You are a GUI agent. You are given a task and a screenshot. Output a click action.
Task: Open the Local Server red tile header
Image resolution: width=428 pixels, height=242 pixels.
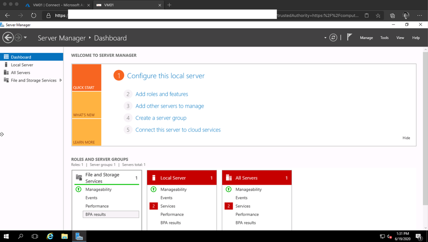pos(182,178)
